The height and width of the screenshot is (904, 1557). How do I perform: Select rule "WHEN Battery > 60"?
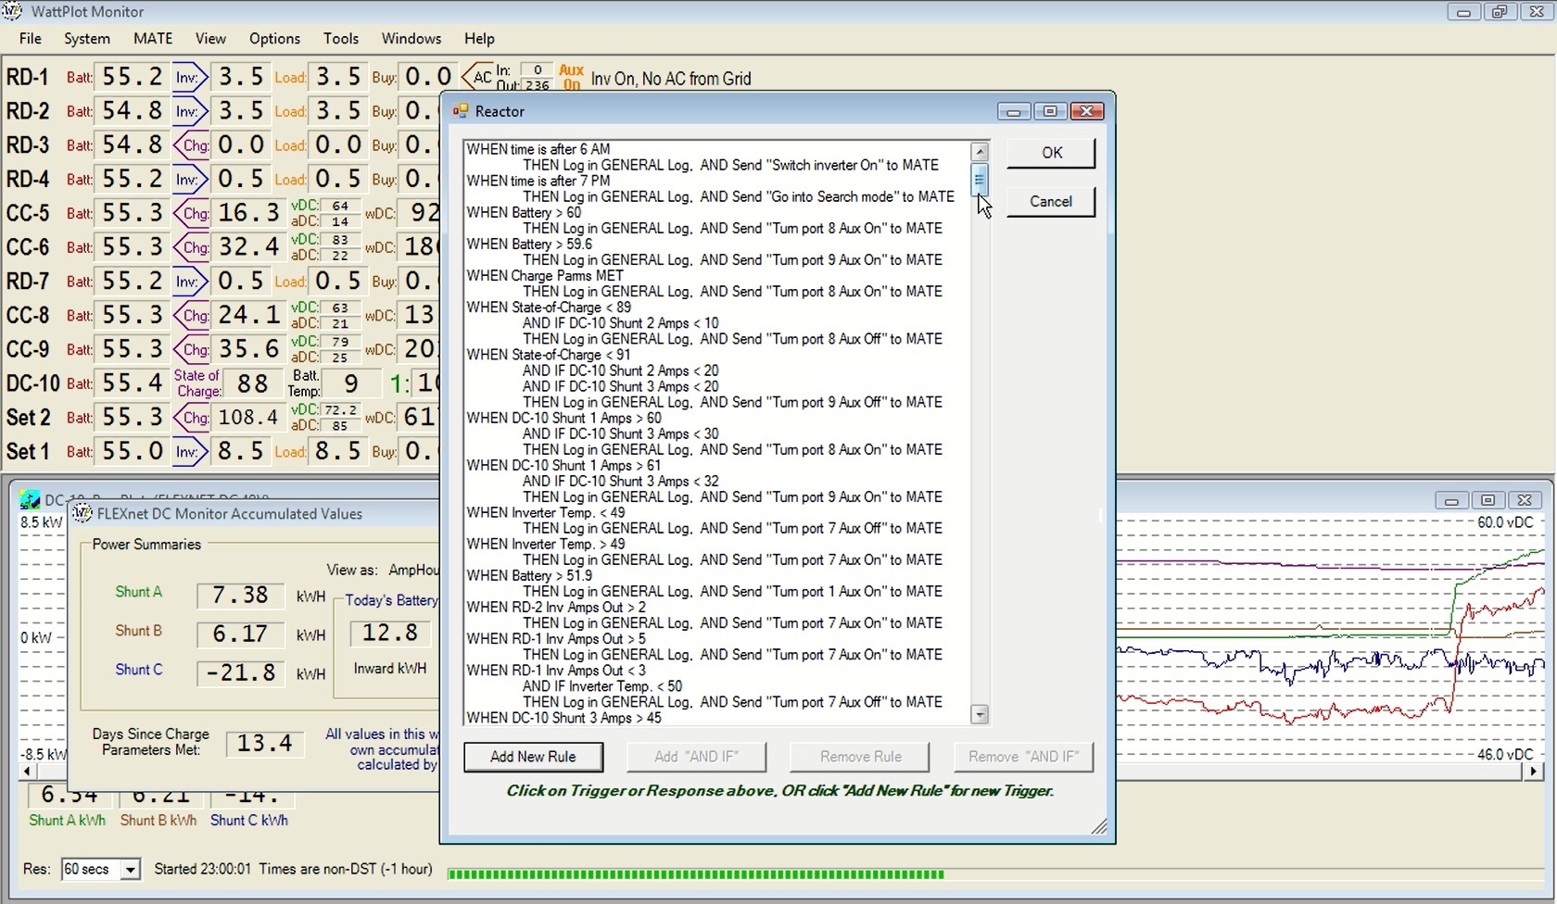point(524,212)
